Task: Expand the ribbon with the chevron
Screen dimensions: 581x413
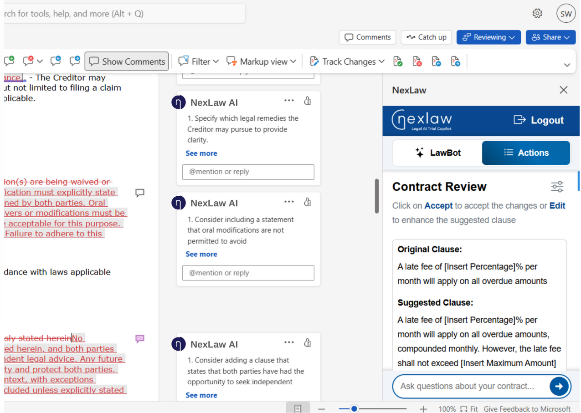Action: (567, 65)
